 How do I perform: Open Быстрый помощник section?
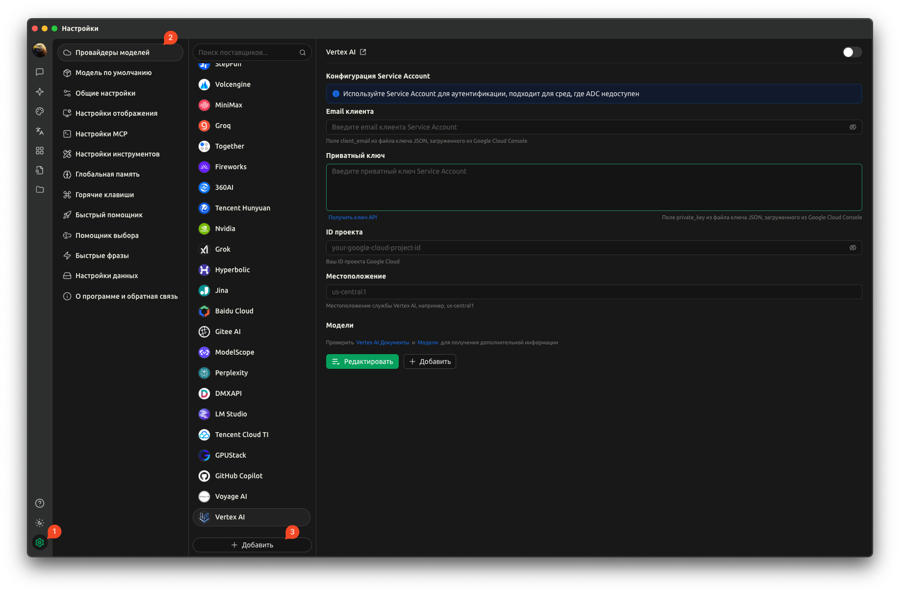(120, 215)
